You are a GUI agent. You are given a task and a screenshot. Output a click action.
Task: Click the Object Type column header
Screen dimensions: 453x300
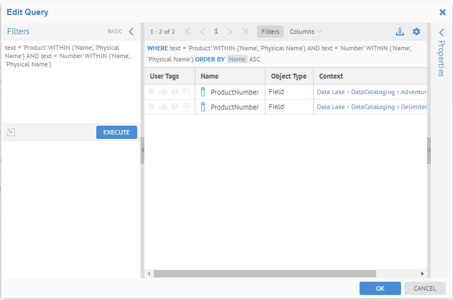click(289, 76)
